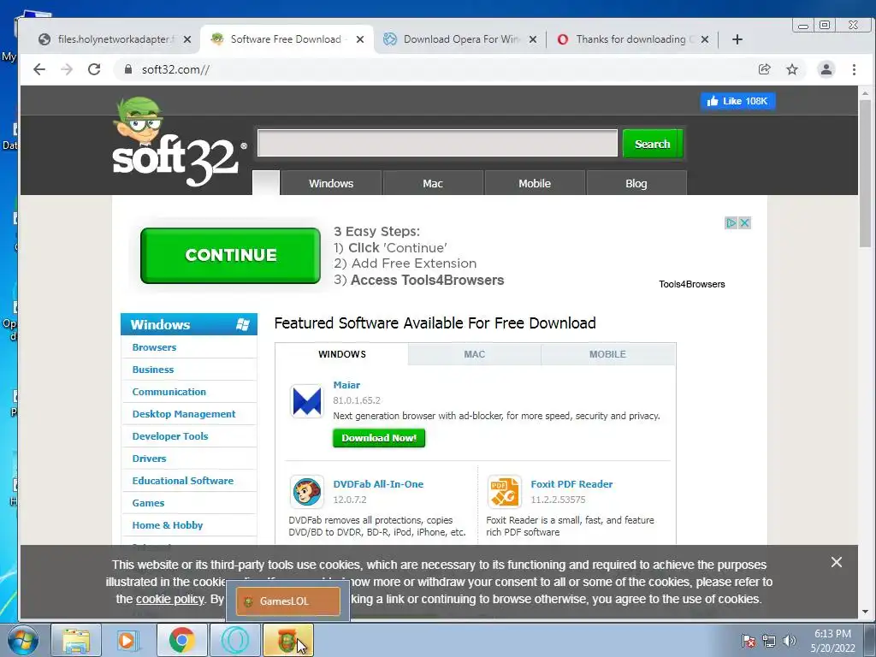Dismiss the cookie notice banner
This screenshot has width=876, height=657.
(837, 562)
